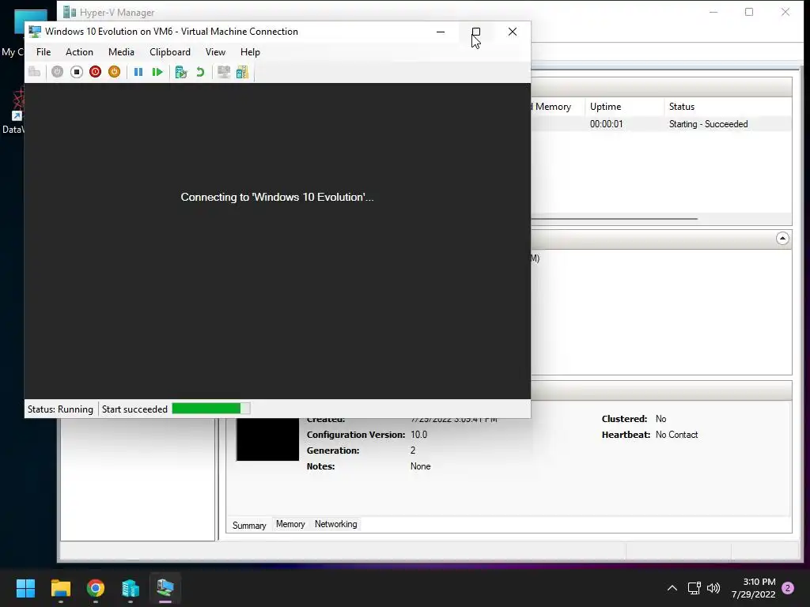
Task: Switch to the Networking tab
Action: tap(335, 524)
